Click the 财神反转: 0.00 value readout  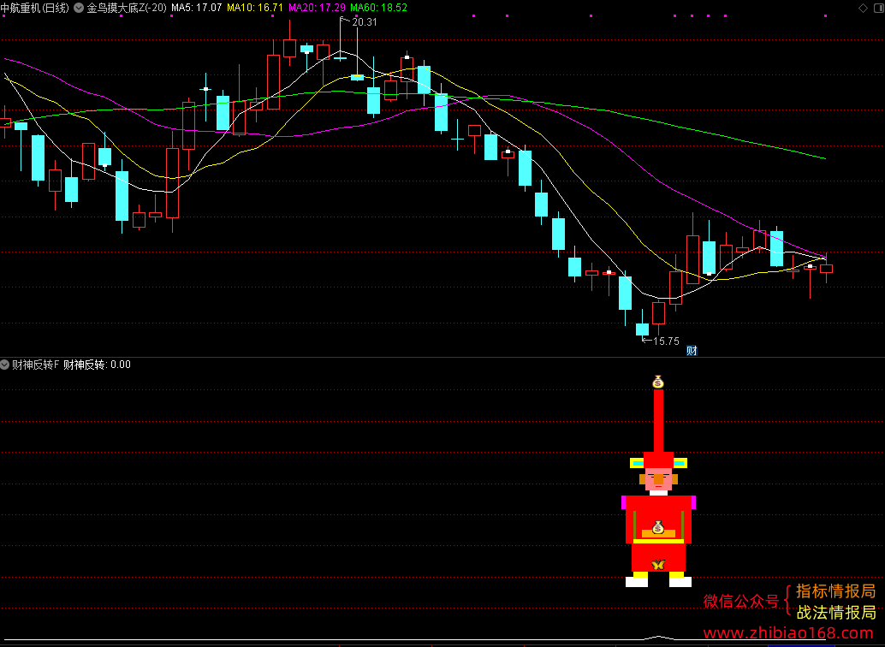97,365
